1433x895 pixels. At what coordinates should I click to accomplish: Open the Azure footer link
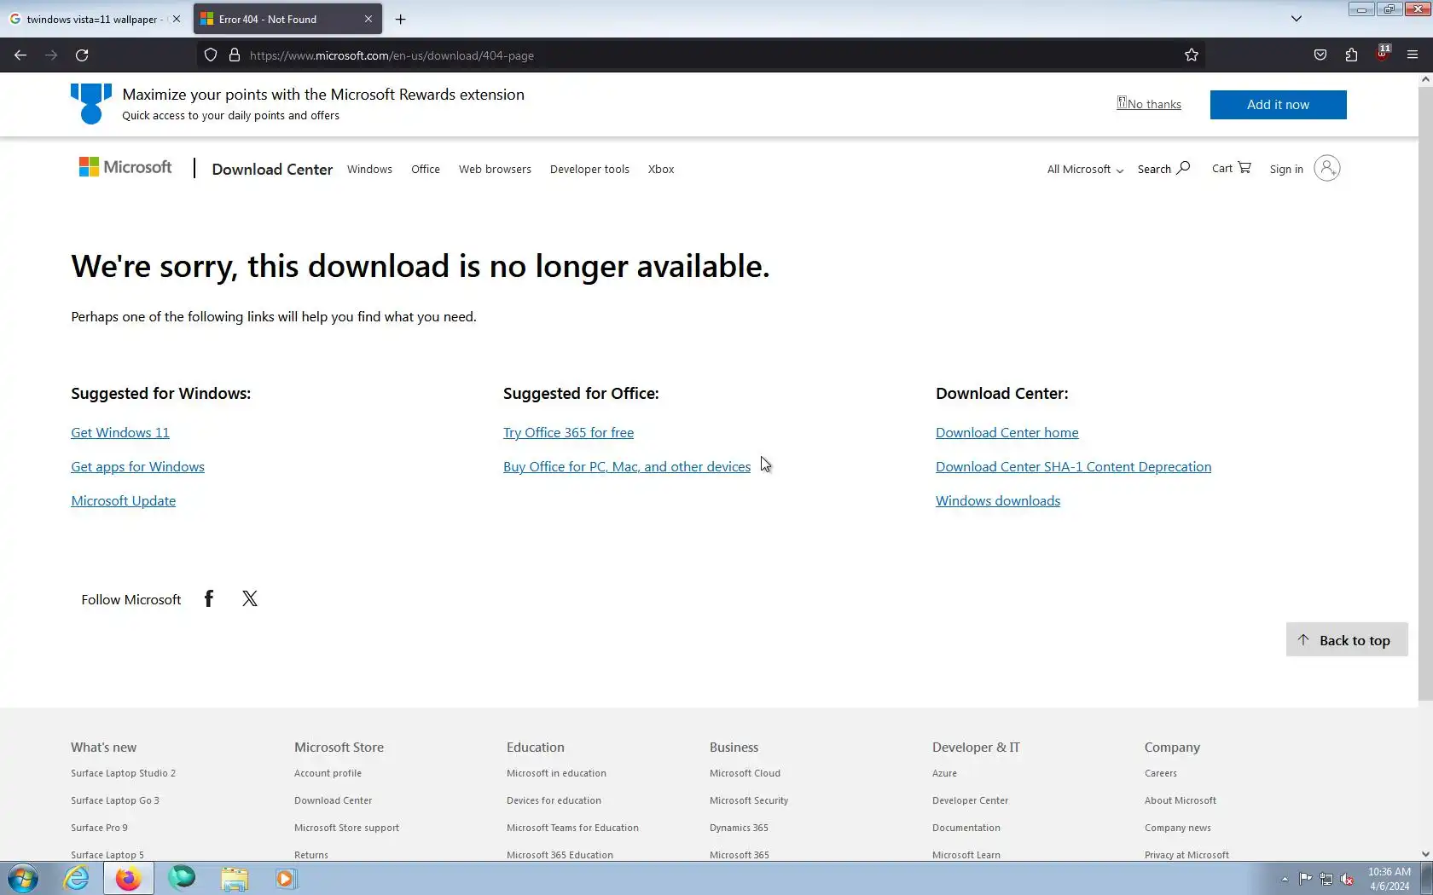pos(944,773)
